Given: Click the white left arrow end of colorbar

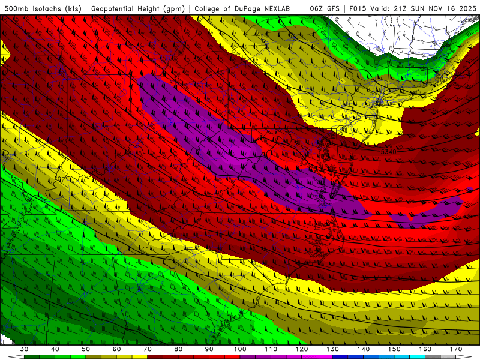Looking at the screenshot, I should [x=16, y=357].
